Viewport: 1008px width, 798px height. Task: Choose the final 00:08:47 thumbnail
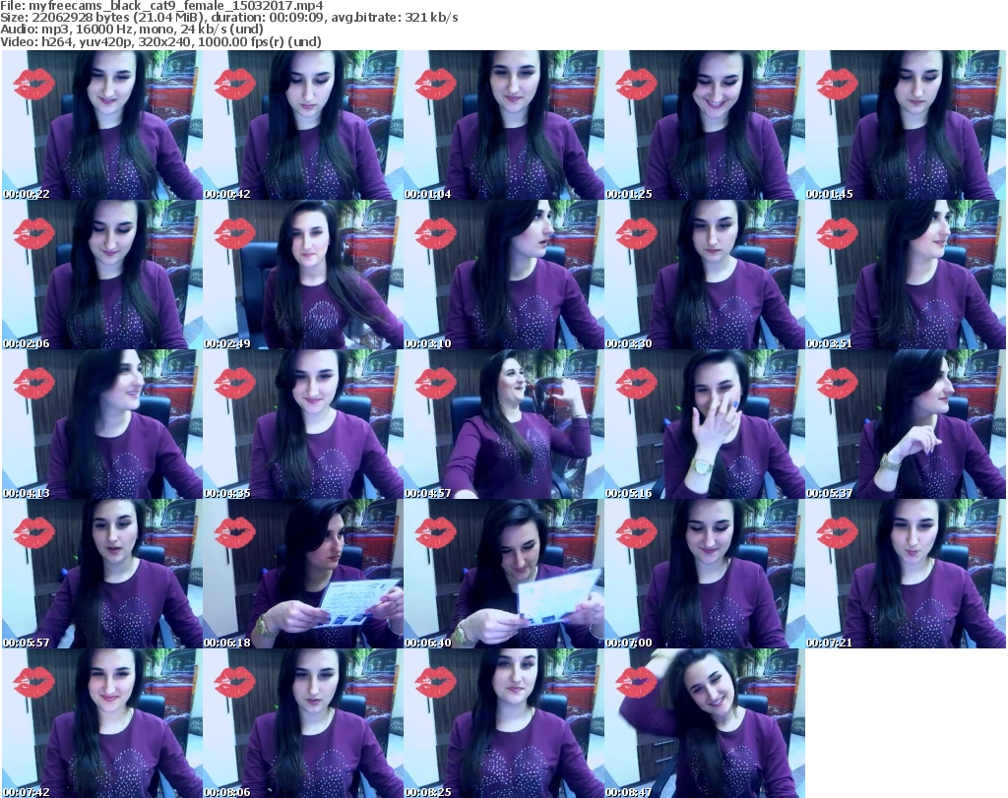(705, 723)
